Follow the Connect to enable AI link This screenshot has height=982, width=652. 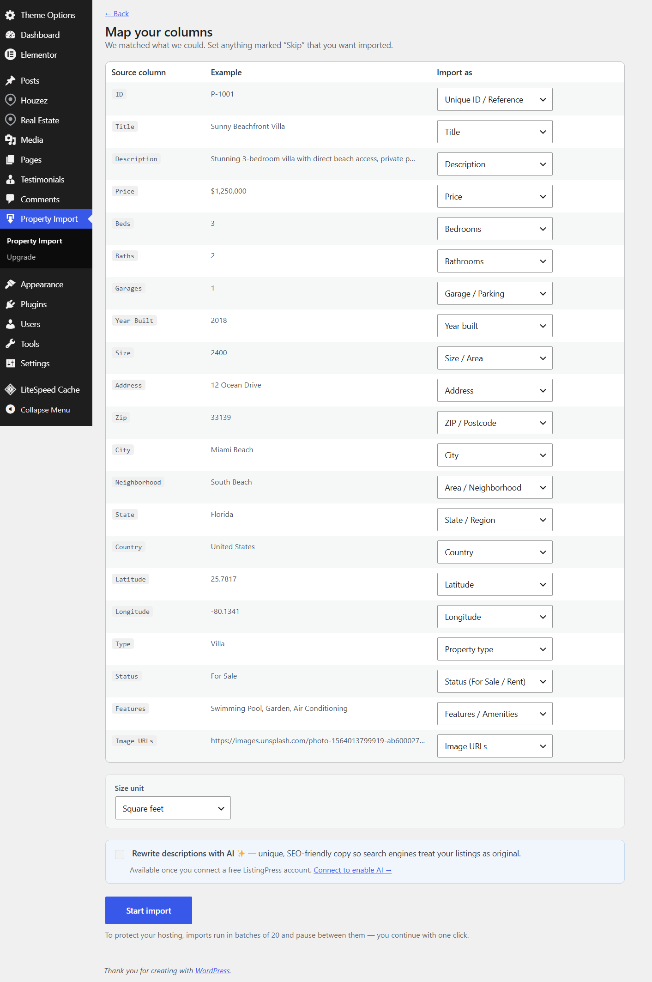352,870
